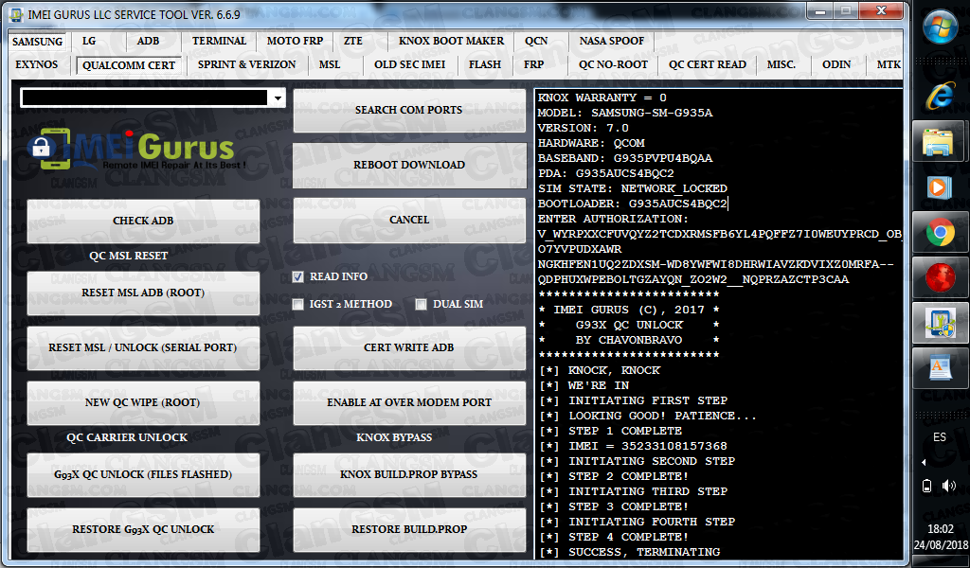Show hidden tray icons arrow
Screen dimensions: 970x568
coord(924,462)
